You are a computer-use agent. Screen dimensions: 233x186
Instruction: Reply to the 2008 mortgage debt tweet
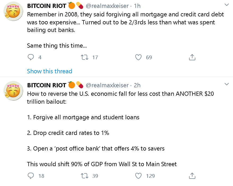coord(31,57)
